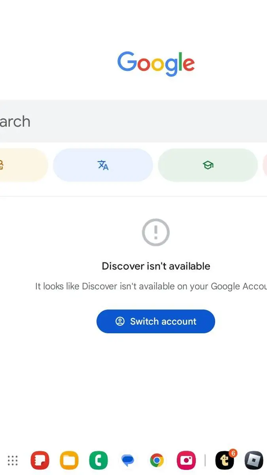Open Chrome from the taskbar
The width and height of the screenshot is (267, 475).
(x=157, y=460)
